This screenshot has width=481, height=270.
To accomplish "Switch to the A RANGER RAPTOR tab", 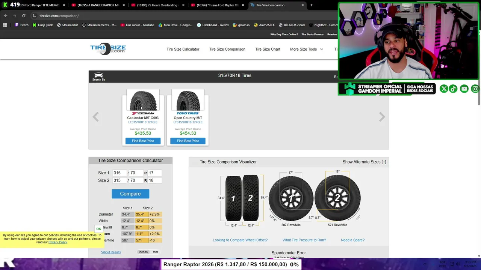I will coord(98,5).
